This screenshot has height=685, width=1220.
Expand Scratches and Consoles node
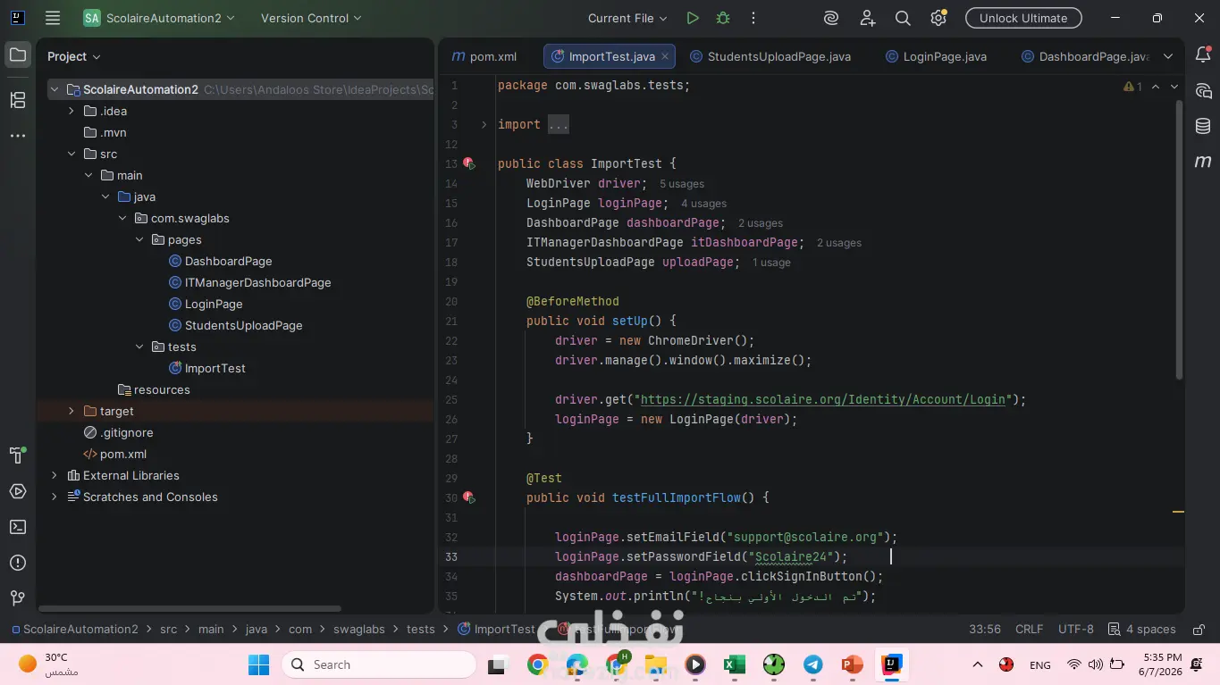55,497
